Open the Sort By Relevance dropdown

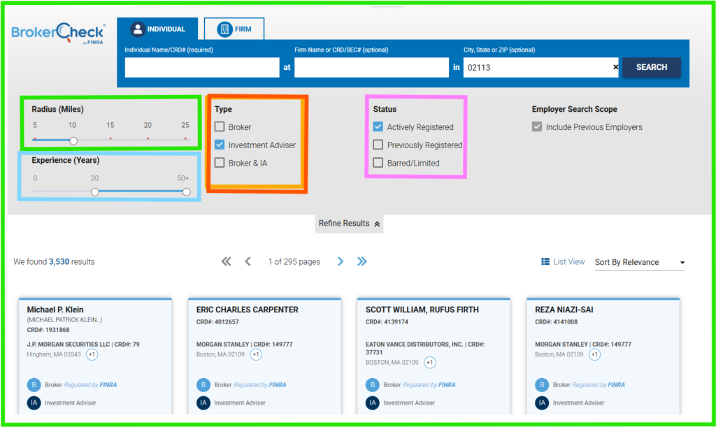click(x=640, y=262)
